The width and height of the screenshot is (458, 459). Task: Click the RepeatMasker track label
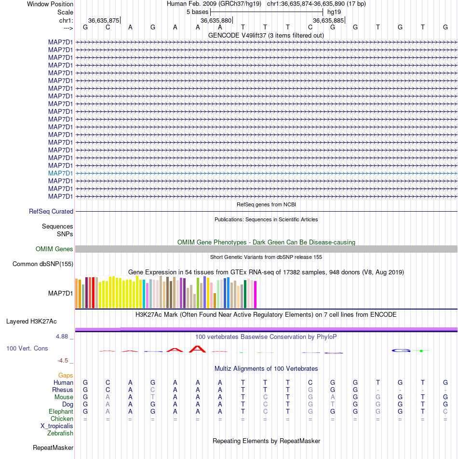point(53,448)
